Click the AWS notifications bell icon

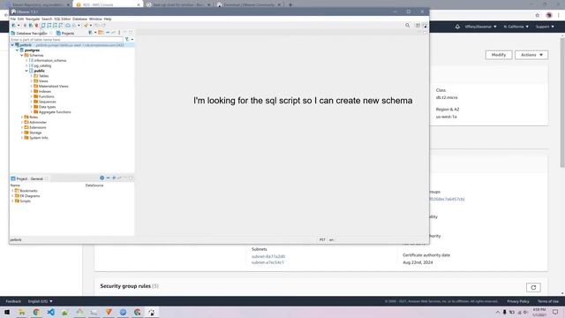coord(457,26)
